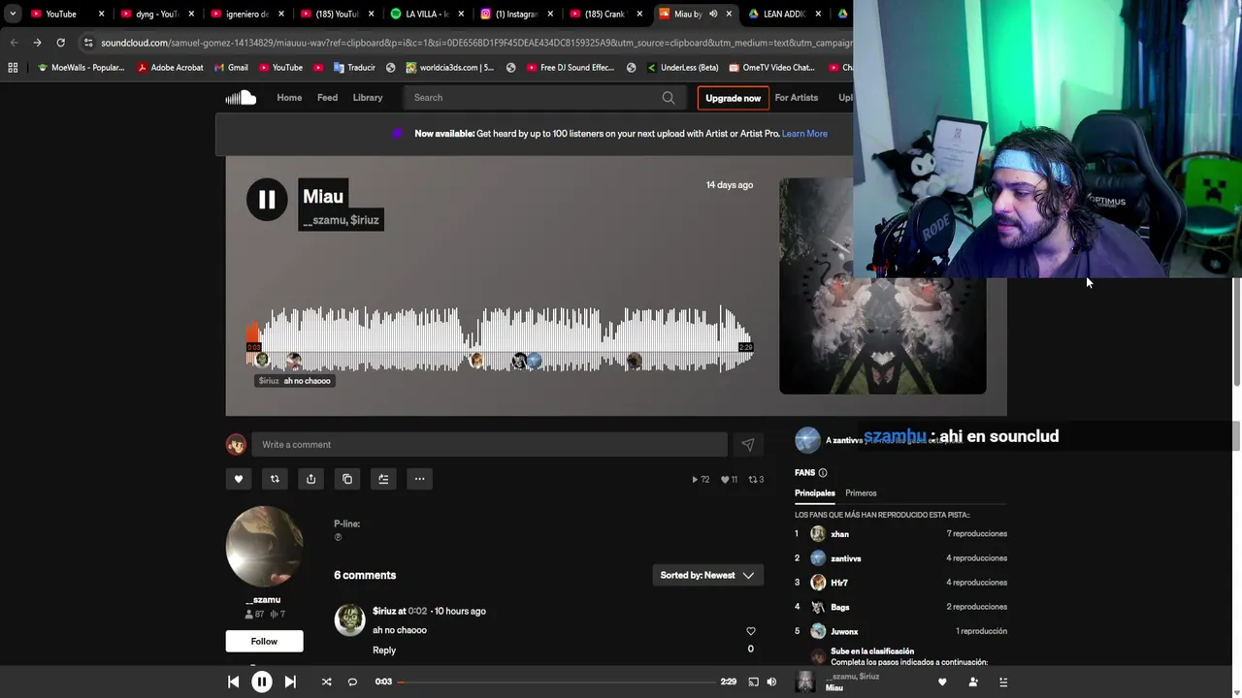Screen dimensions: 1242x698
Task: Open the fan H1r7's profile
Action: pos(839,583)
